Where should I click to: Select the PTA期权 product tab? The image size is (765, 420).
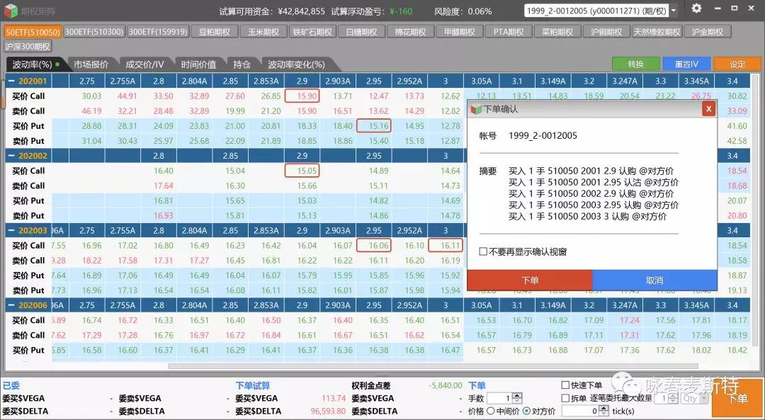pyautogui.click(x=509, y=32)
